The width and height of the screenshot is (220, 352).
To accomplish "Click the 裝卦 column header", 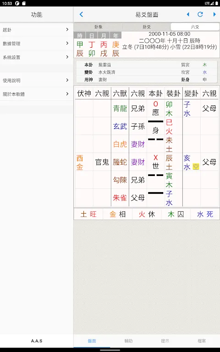I will point(174,93).
